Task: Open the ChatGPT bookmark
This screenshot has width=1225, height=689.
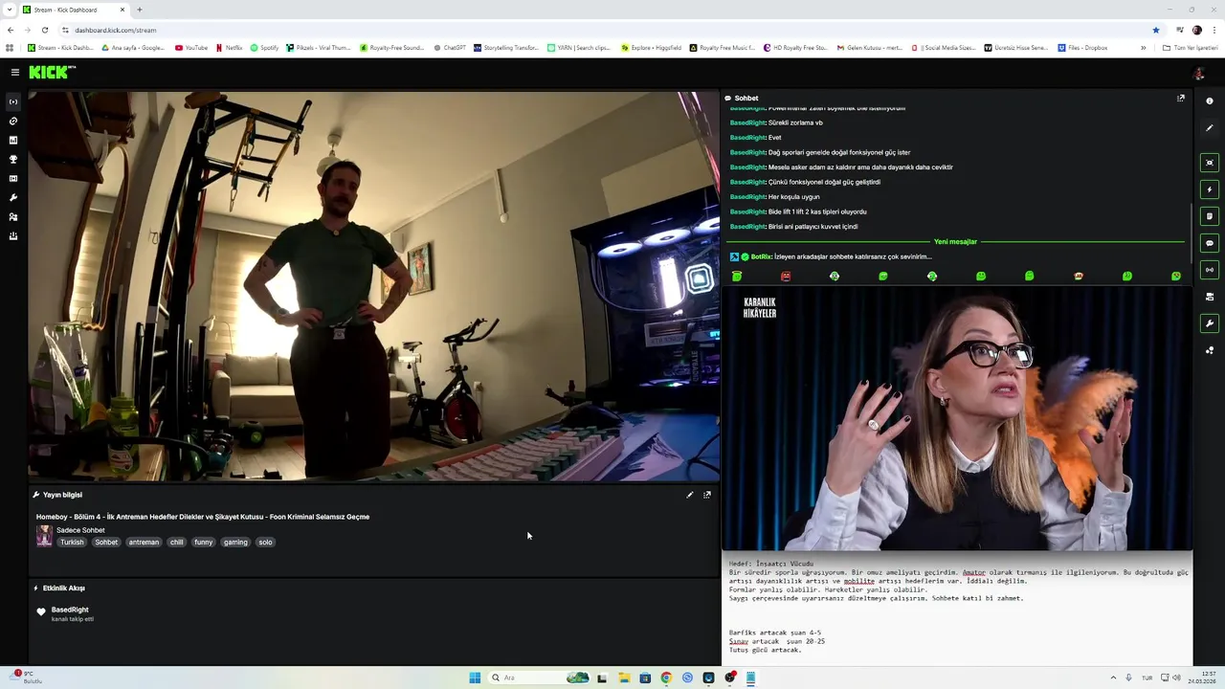Action: [450, 48]
